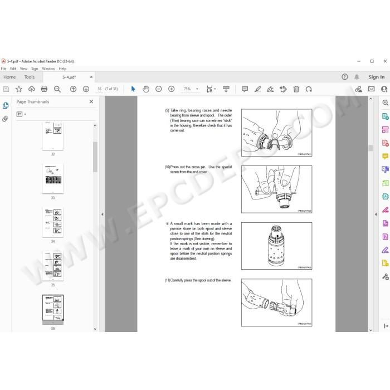Print the document with printer icon
The height and width of the screenshot is (390, 390).
(x=44, y=89)
